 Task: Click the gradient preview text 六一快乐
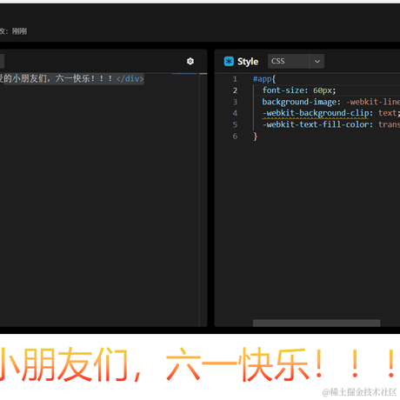237,364
